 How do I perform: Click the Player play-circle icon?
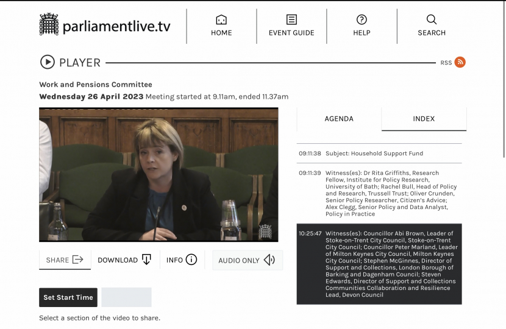point(48,62)
